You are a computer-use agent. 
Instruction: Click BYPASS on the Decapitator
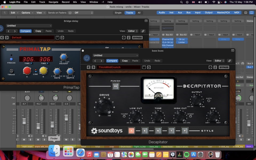click(224, 67)
